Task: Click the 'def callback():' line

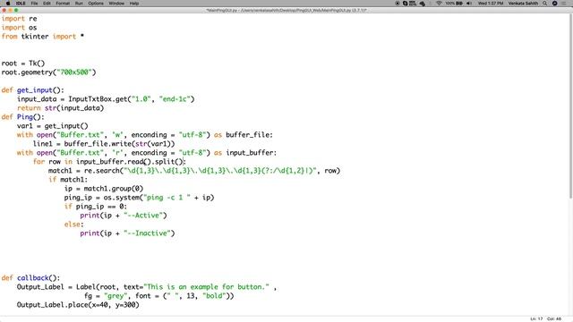Action: (x=30, y=278)
